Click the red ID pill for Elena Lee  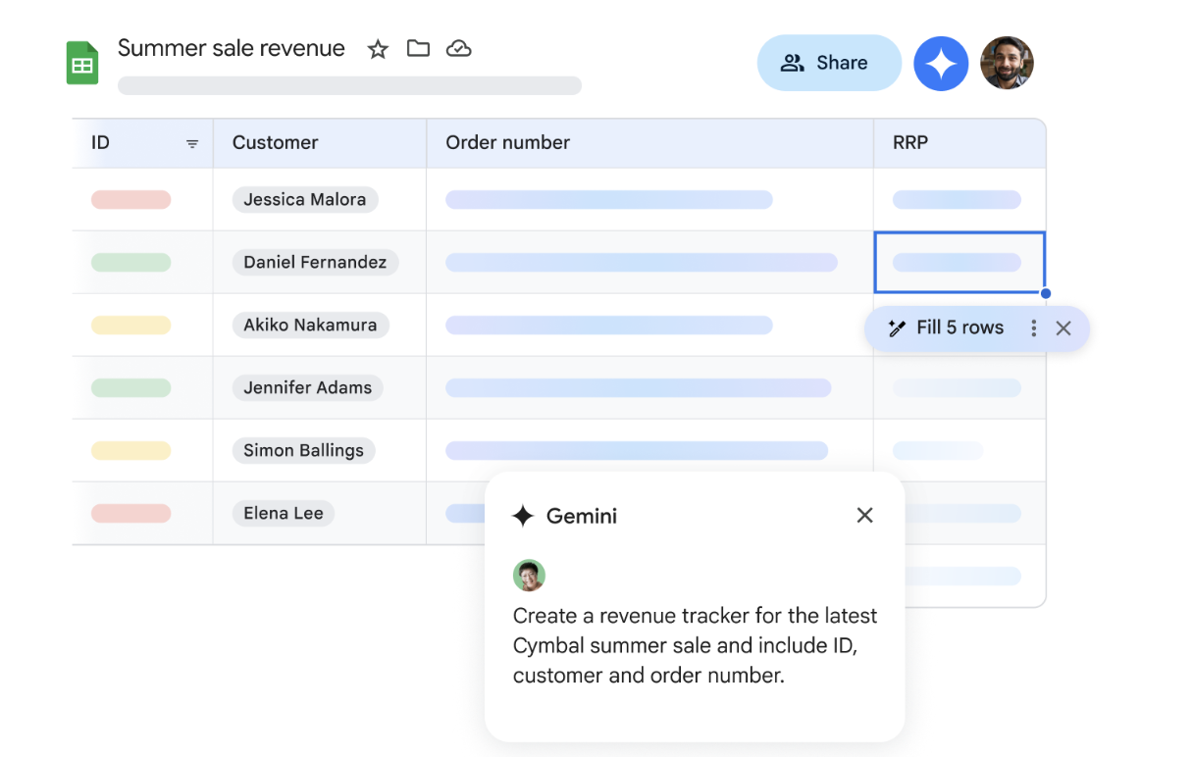(130, 514)
